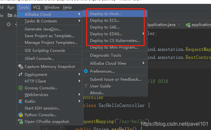Image resolution: width=211 pixels, height=130 pixels.
Task: Choose Start SSH session...
Action: click(50, 108)
